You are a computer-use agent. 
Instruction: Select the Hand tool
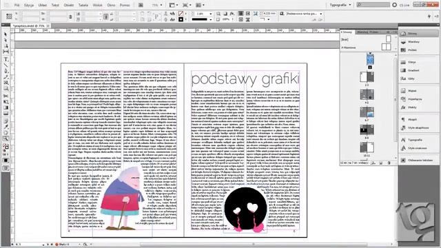(x=6, y=133)
